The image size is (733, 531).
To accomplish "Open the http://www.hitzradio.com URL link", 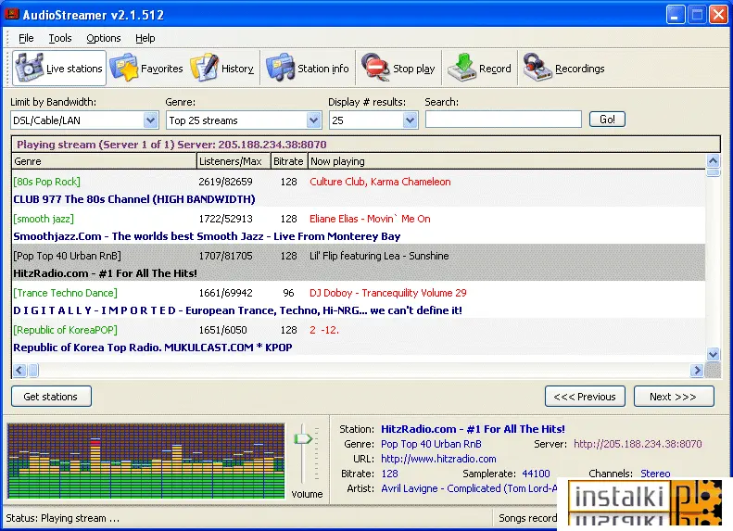I will (438, 459).
